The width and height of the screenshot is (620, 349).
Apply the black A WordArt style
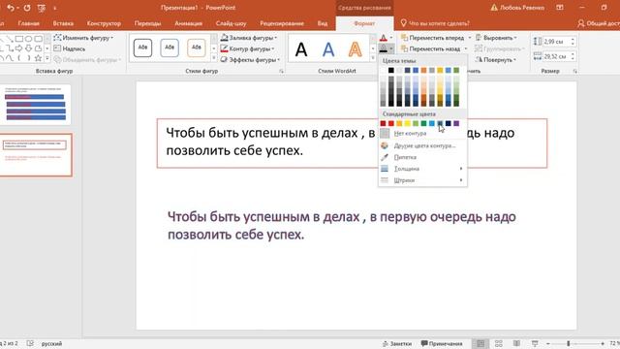[x=301, y=49]
